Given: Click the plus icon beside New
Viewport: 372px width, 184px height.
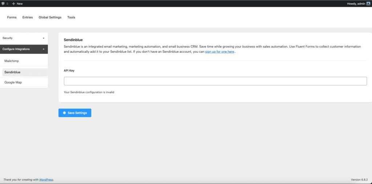Looking at the screenshot, I should click(x=13, y=4).
